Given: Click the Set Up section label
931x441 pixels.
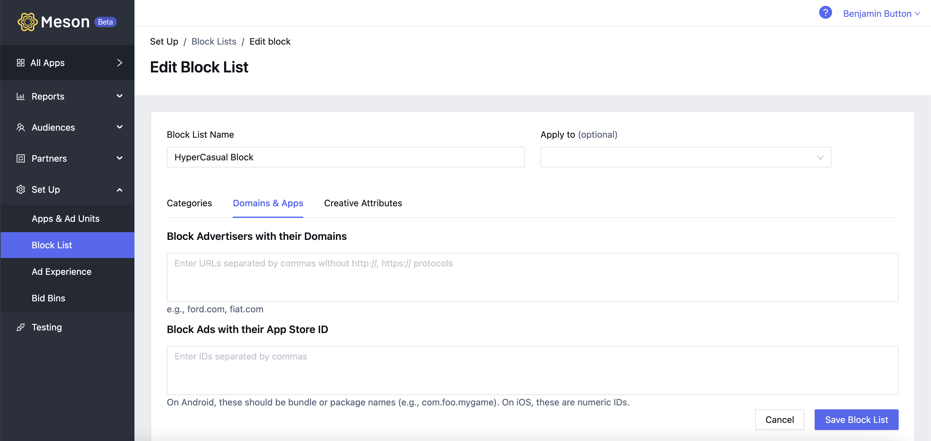Looking at the screenshot, I should (46, 190).
